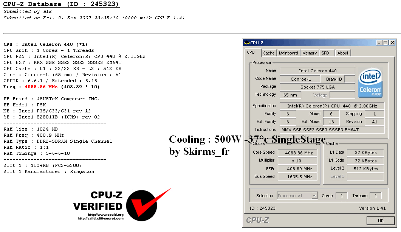The width and height of the screenshot is (401, 232).
Task: Close the CPU-Z window
Action: [x=392, y=43]
